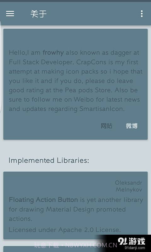Image resolution: width=151 pixels, height=252 pixels.
Task: Click the 玩意下载 watermark label
Action: (47, 245)
